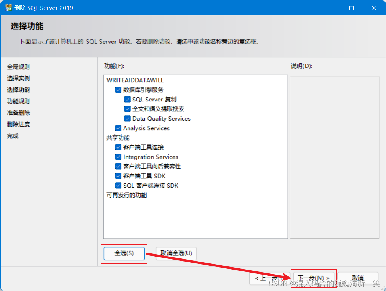Click inside the 说明(D) description box

click(335, 157)
